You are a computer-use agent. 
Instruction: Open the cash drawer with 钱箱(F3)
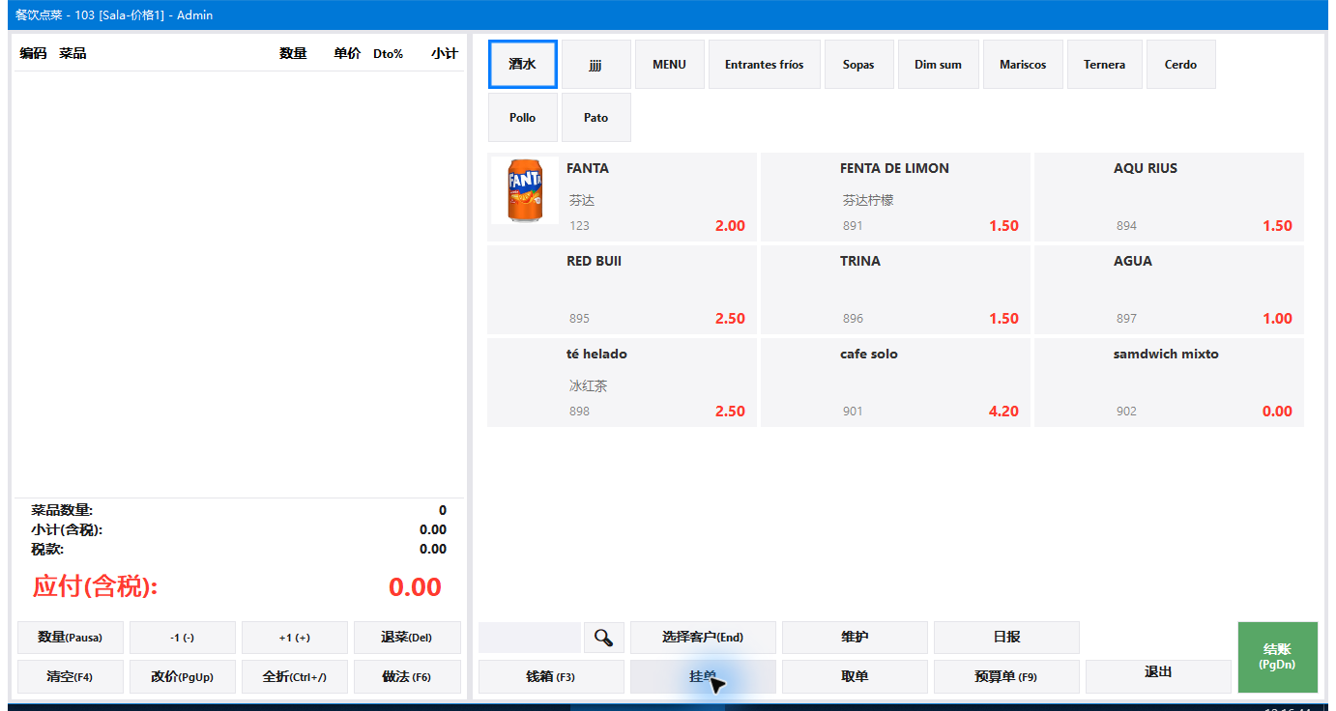[551, 676]
